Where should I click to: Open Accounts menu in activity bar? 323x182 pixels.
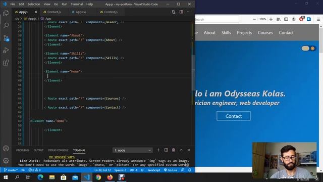tap(6, 148)
